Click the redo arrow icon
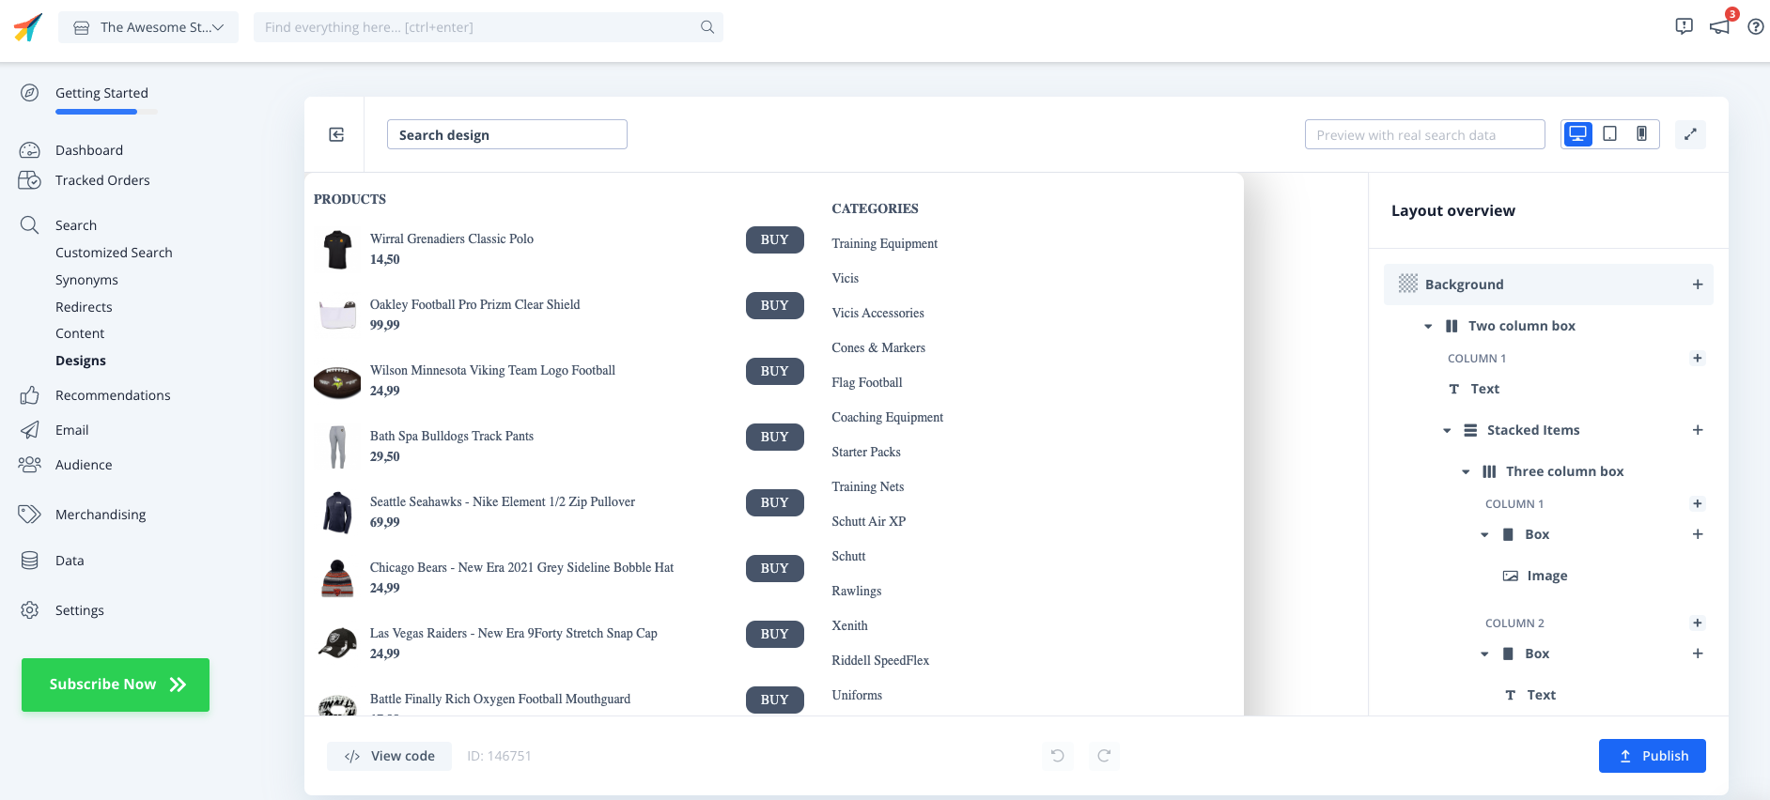Screen dimensions: 1770x800 1104,756
